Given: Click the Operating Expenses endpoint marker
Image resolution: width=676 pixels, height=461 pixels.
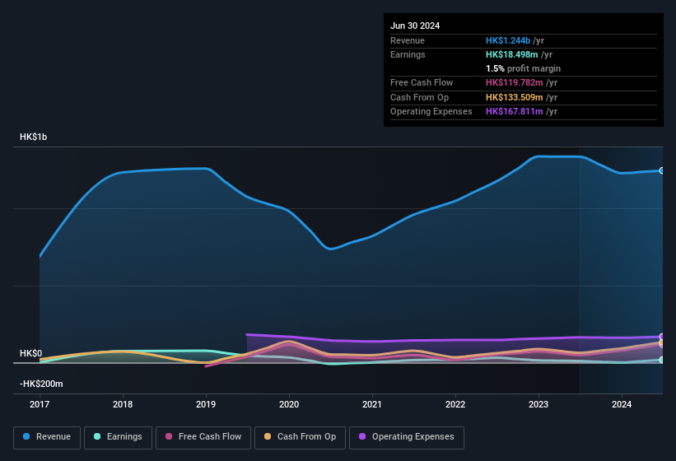Looking at the screenshot, I should [662, 337].
